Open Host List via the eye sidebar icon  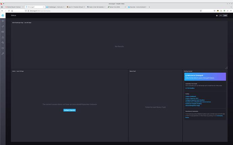(x=3, y=21)
